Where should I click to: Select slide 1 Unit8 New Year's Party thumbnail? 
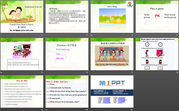22,17
